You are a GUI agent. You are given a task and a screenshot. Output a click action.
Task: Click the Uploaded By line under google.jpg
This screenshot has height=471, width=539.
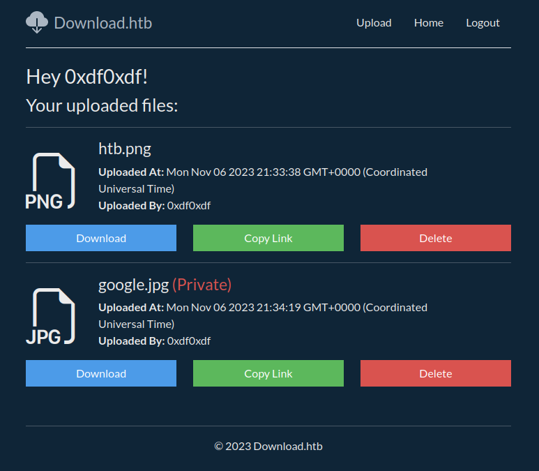154,341
